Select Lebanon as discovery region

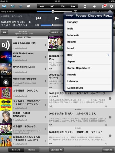88,81
